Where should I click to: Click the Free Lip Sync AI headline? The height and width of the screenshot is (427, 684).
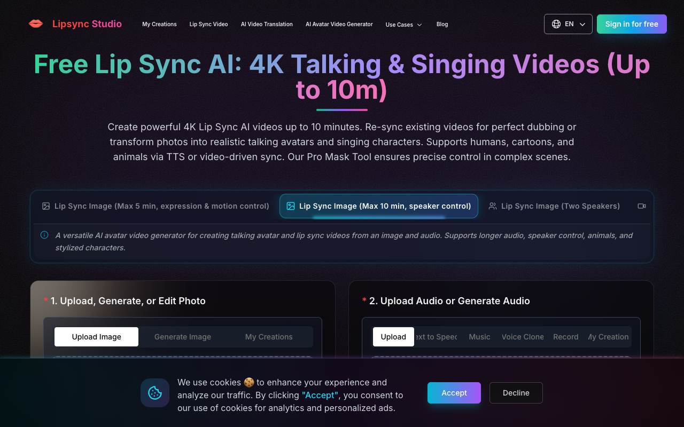coord(342,77)
